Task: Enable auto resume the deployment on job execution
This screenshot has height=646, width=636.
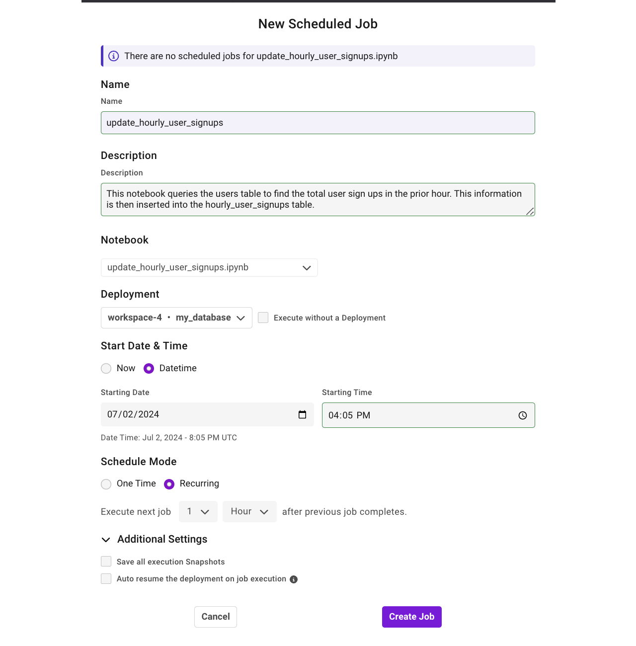Action: pyautogui.click(x=106, y=578)
